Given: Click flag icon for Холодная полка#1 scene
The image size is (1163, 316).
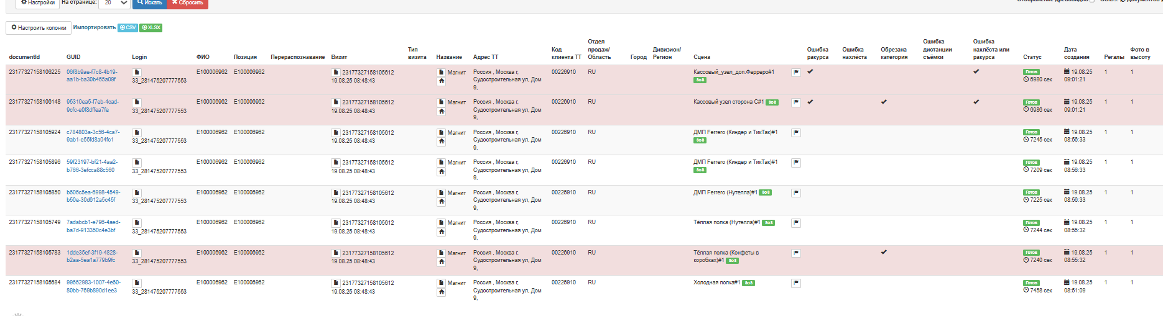Looking at the screenshot, I should (x=795, y=283).
